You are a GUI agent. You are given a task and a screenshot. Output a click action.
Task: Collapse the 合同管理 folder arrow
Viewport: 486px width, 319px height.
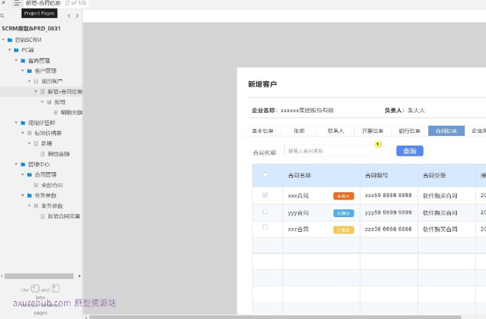click(22, 175)
